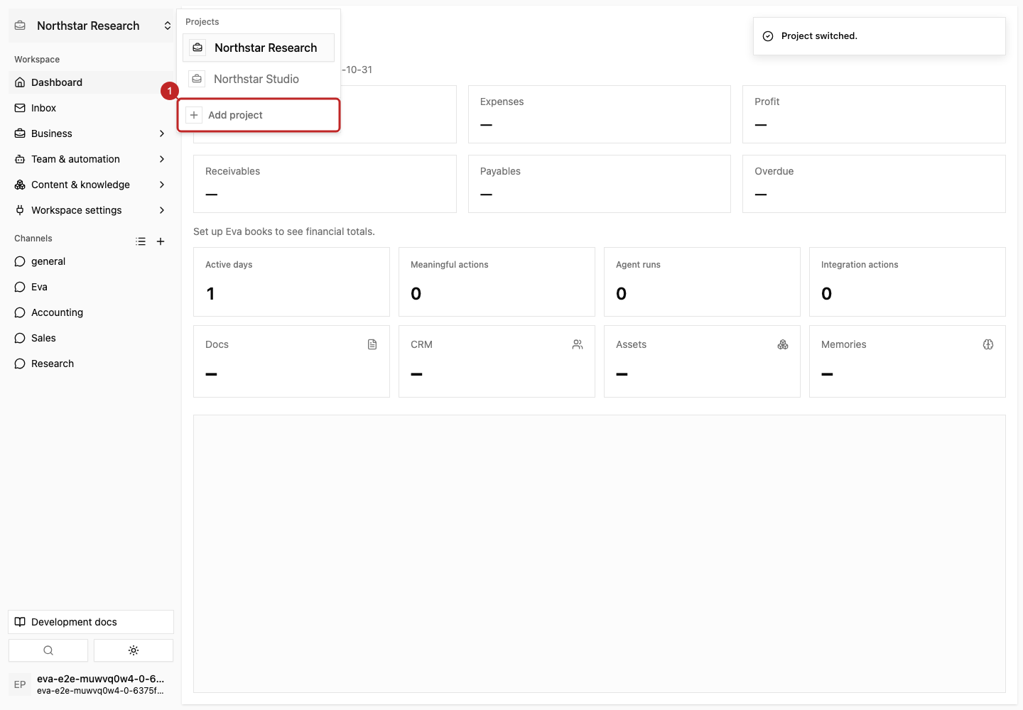Expand the Workspace settings chevron

pyautogui.click(x=162, y=210)
